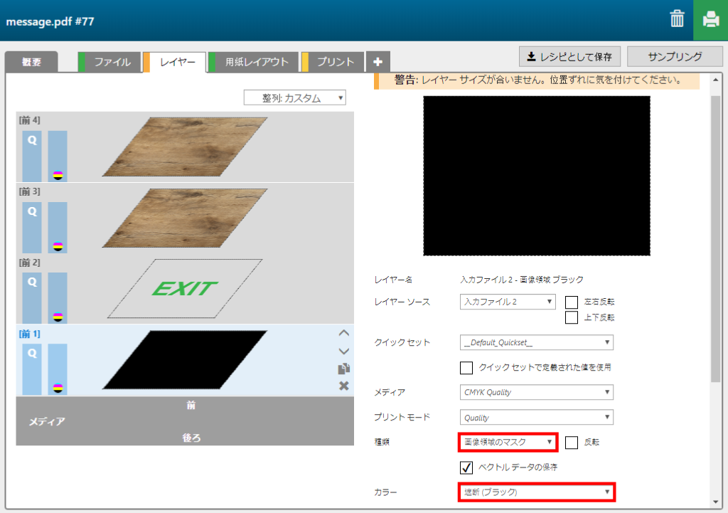Image resolution: width=728 pixels, height=513 pixels.
Task: Click メディア label in layer stack base
Action: tap(47, 421)
